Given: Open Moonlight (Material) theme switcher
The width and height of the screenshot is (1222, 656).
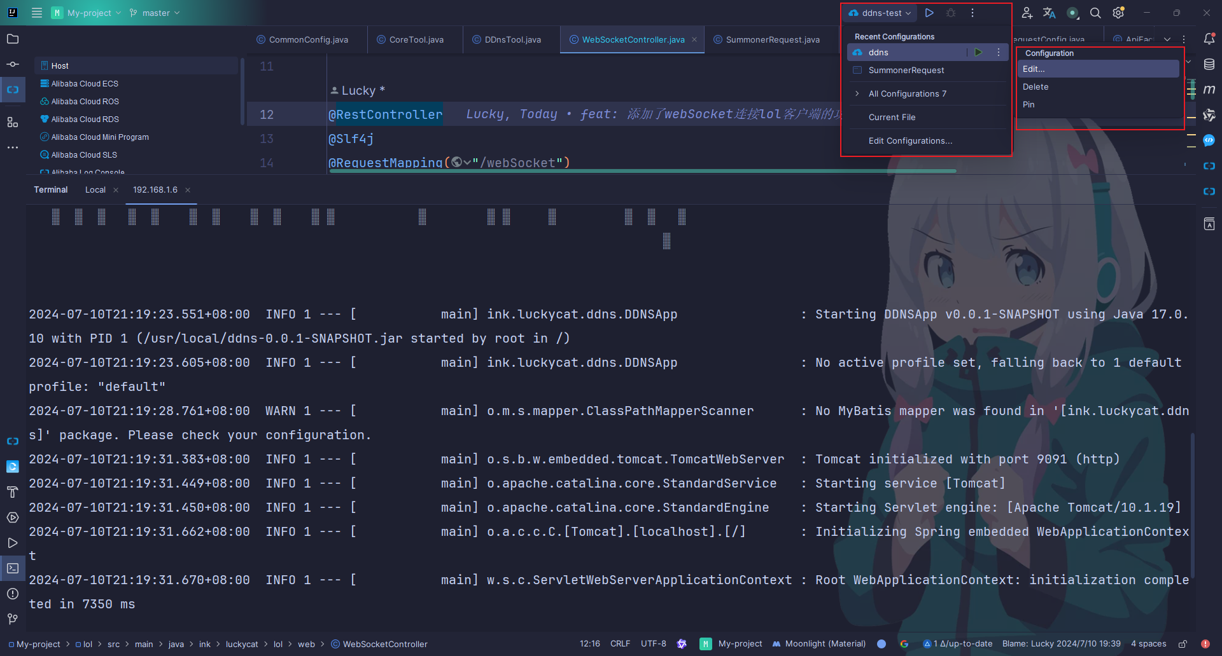Looking at the screenshot, I should [819, 644].
